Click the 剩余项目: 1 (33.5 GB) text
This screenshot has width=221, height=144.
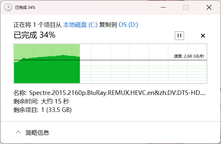pyautogui.click(x=43, y=110)
